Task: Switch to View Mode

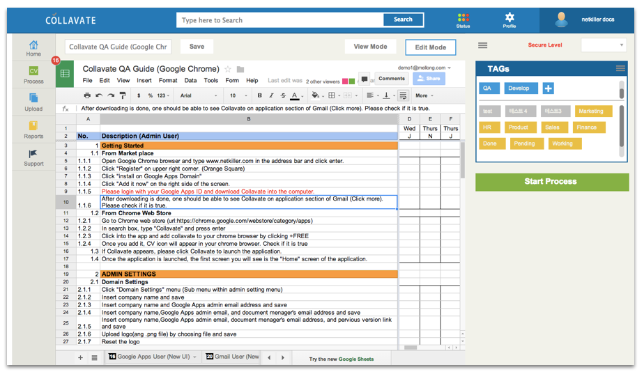Action: pyautogui.click(x=371, y=47)
